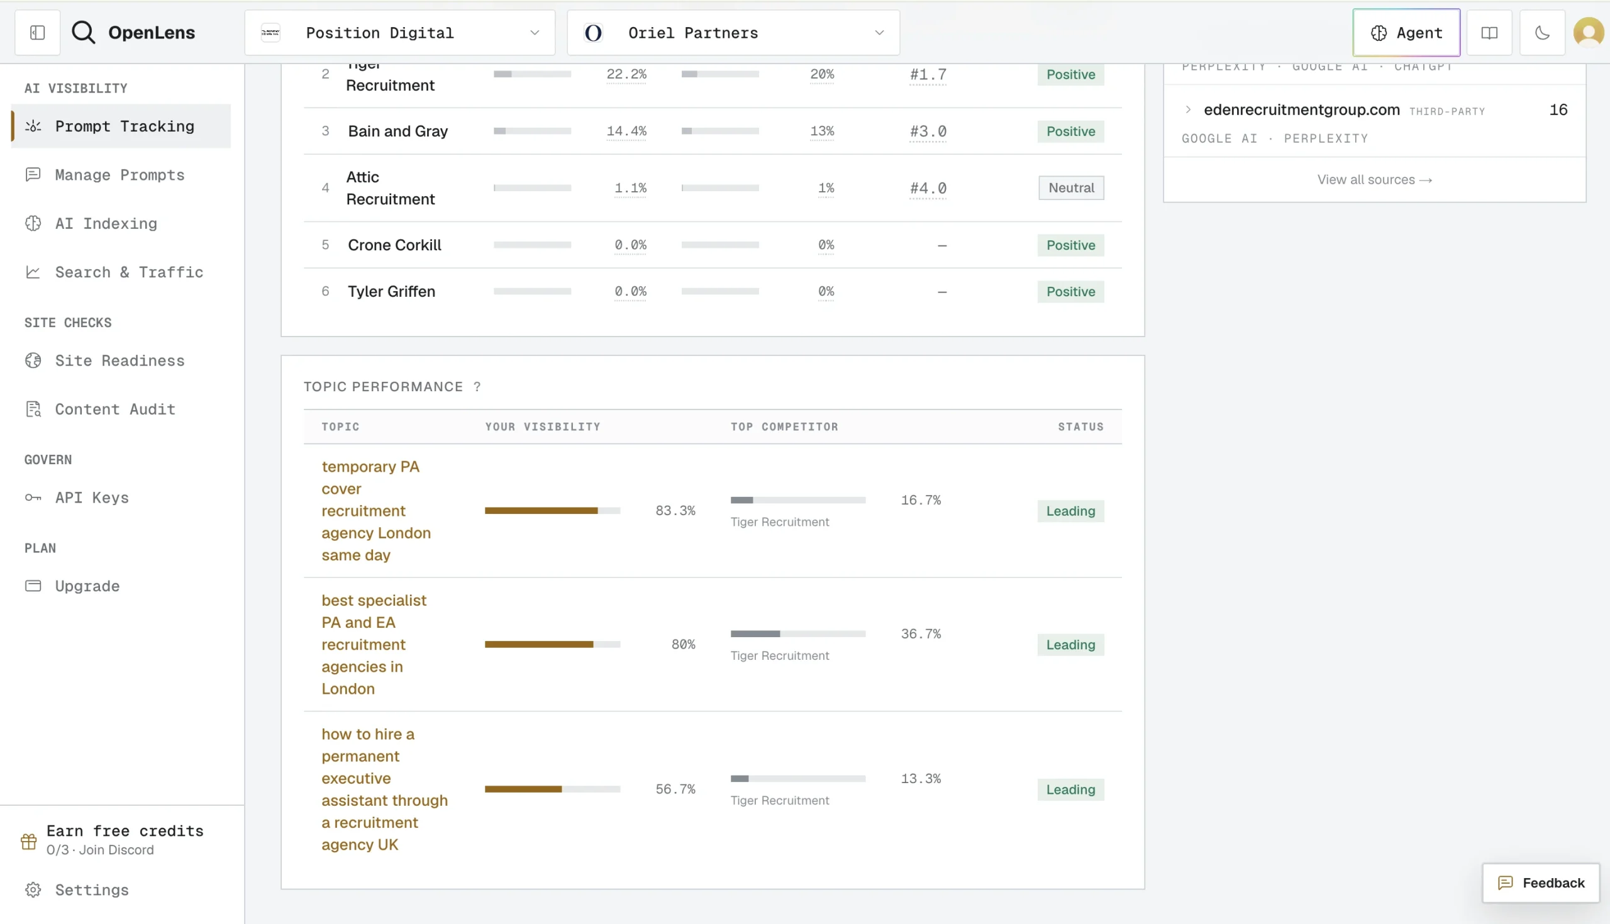Image resolution: width=1610 pixels, height=924 pixels.
Task: Click the Site Readiness globe icon
Action: coord(33,360)
